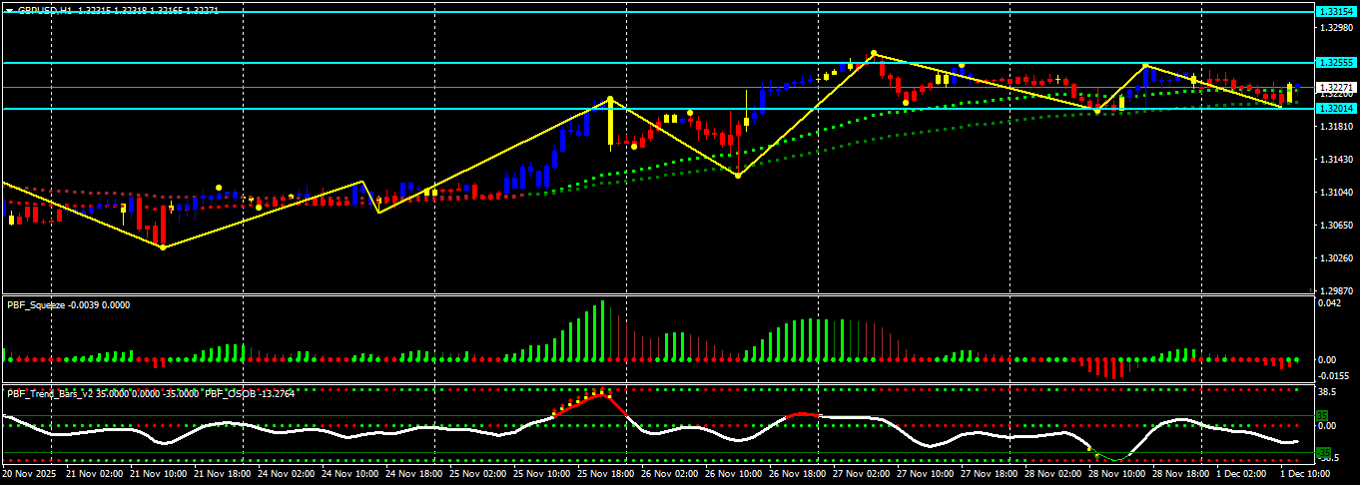Click the PBF_Trend_Bars_v2 indicator label
The image size is (1360, 485).
point(49,393)
